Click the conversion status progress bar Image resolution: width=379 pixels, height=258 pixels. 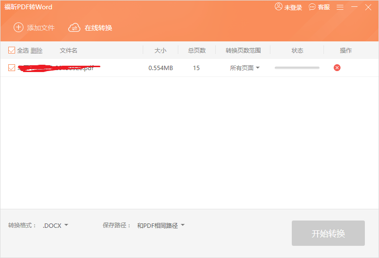pyautogui.click(x=297, y=68)
